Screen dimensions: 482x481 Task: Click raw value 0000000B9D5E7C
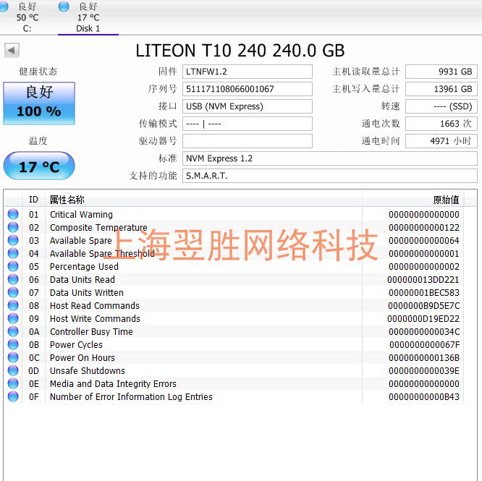click(423, 306)
